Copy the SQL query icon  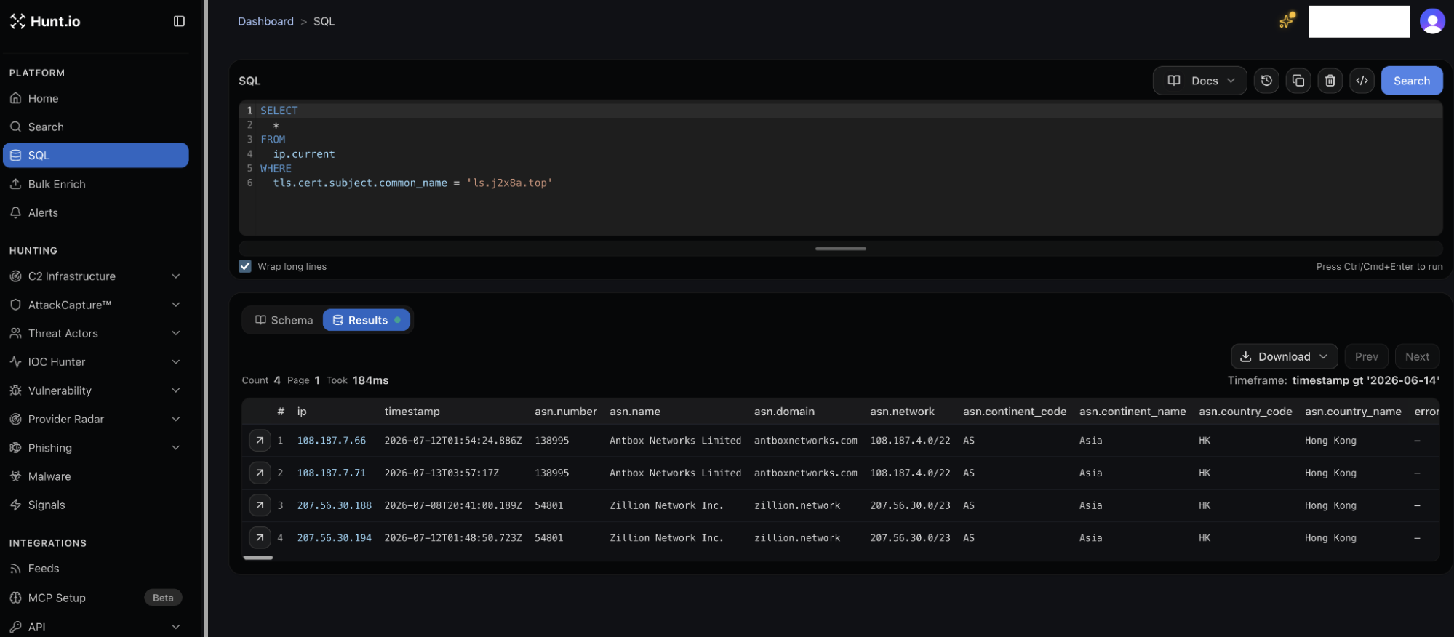pos(1298,81)
